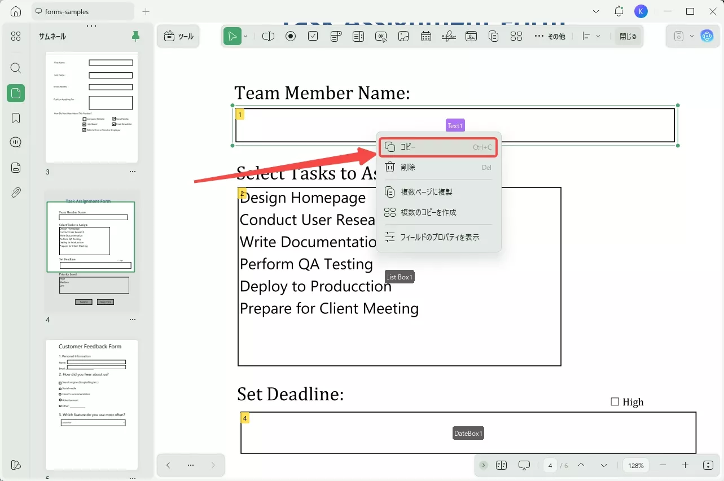Viewport: 724px width, 481px height.
Task: Click the save icon in top-right toolbar
Action: click(679, 36)
